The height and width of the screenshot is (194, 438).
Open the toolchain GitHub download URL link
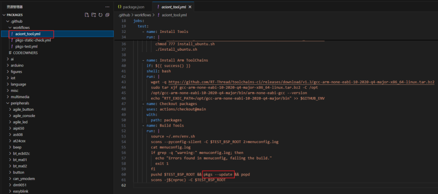[301, 82]
